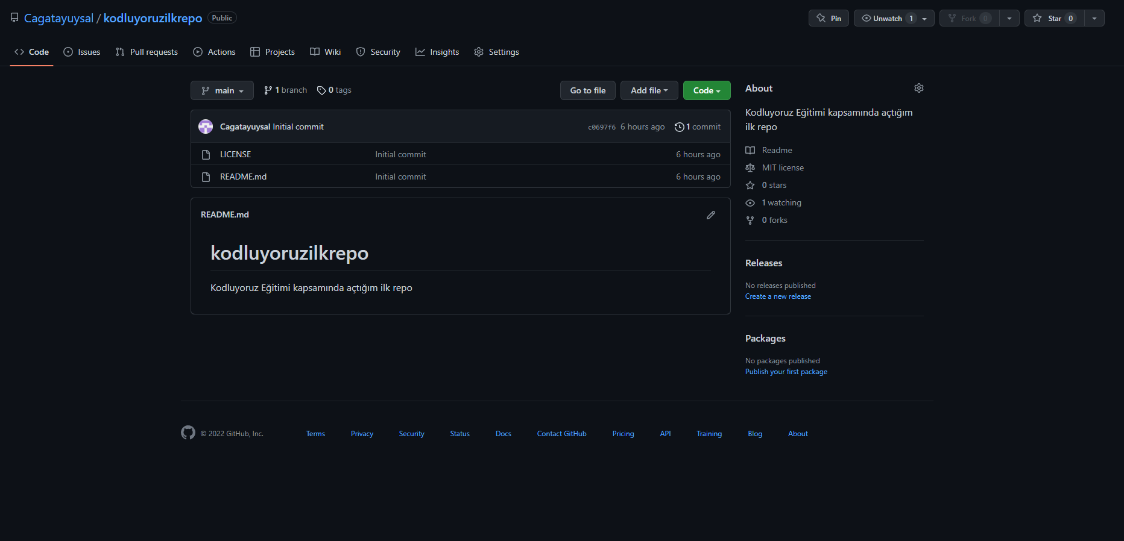Viewport: 1124px width, 541px height.
Task: Click the star icon beside 0 stars
Action: pos(750,186)
